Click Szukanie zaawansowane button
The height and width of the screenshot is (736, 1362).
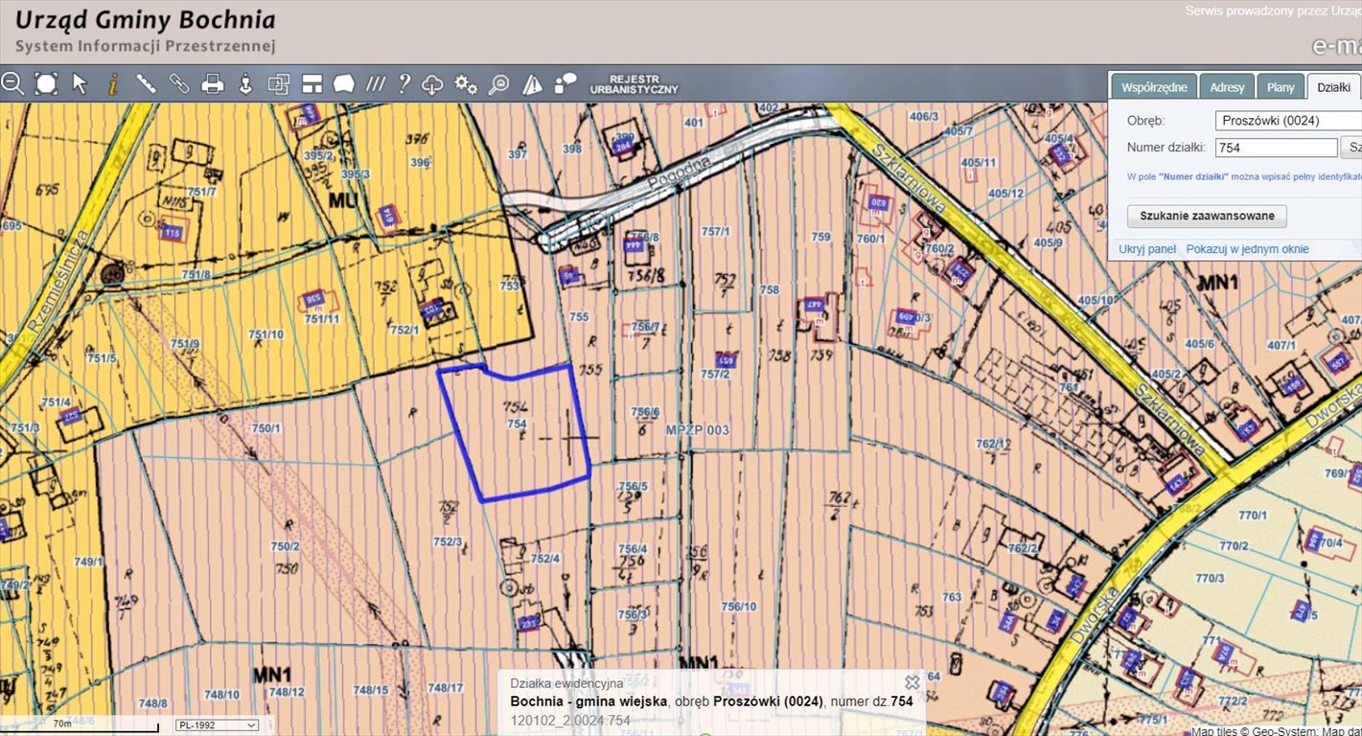pyautogui.click(x=1207, y=216)
